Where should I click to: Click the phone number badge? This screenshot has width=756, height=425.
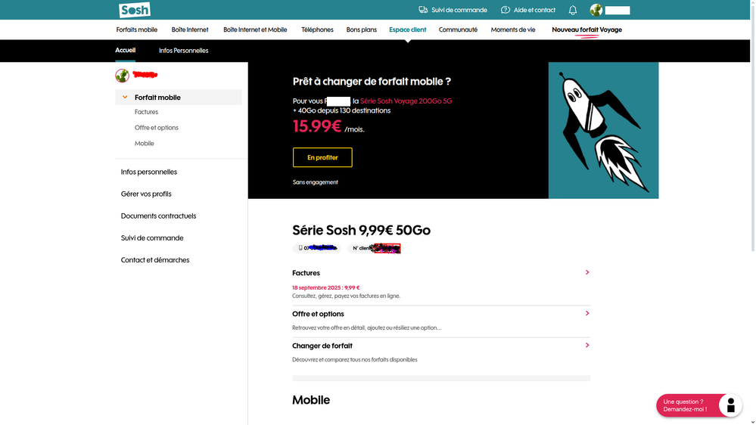click(317, 248)
